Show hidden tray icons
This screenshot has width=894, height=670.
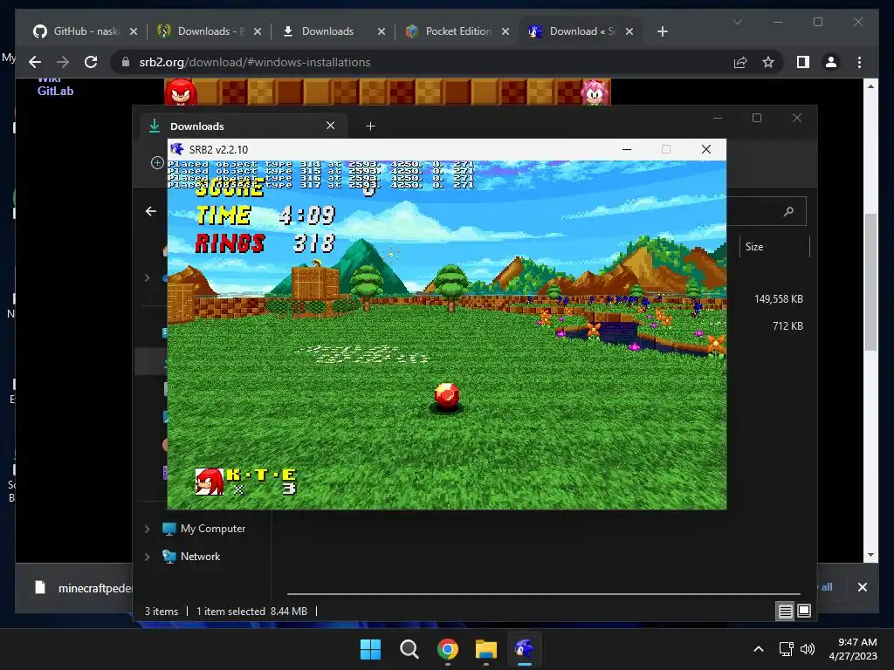click(759, 649)
